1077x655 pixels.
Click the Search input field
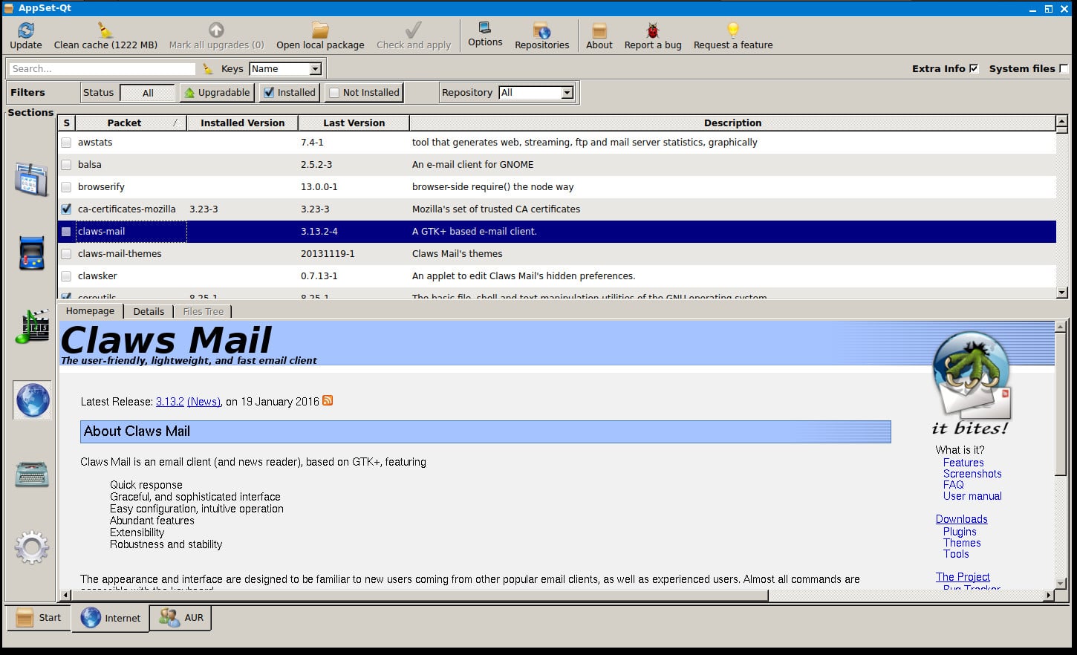(103, 68)
